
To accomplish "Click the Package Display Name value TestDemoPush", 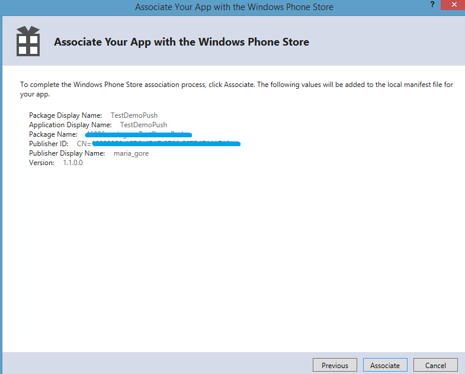I will pyautogui.click(x=134, y=115).
